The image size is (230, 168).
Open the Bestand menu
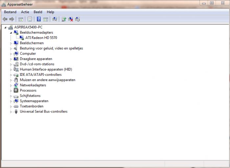10,12
